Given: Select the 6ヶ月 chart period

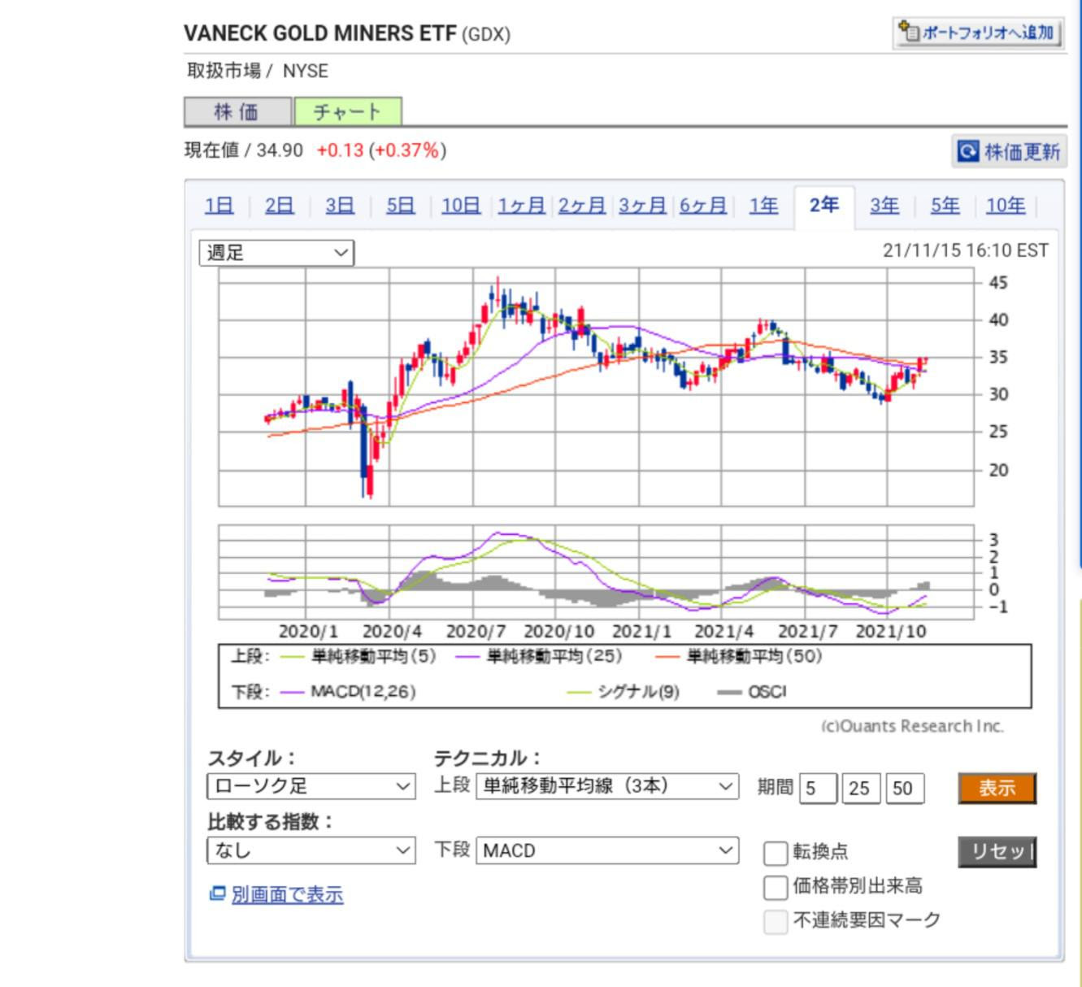Looking at the screenshot, I should click(x=702, y=206).
